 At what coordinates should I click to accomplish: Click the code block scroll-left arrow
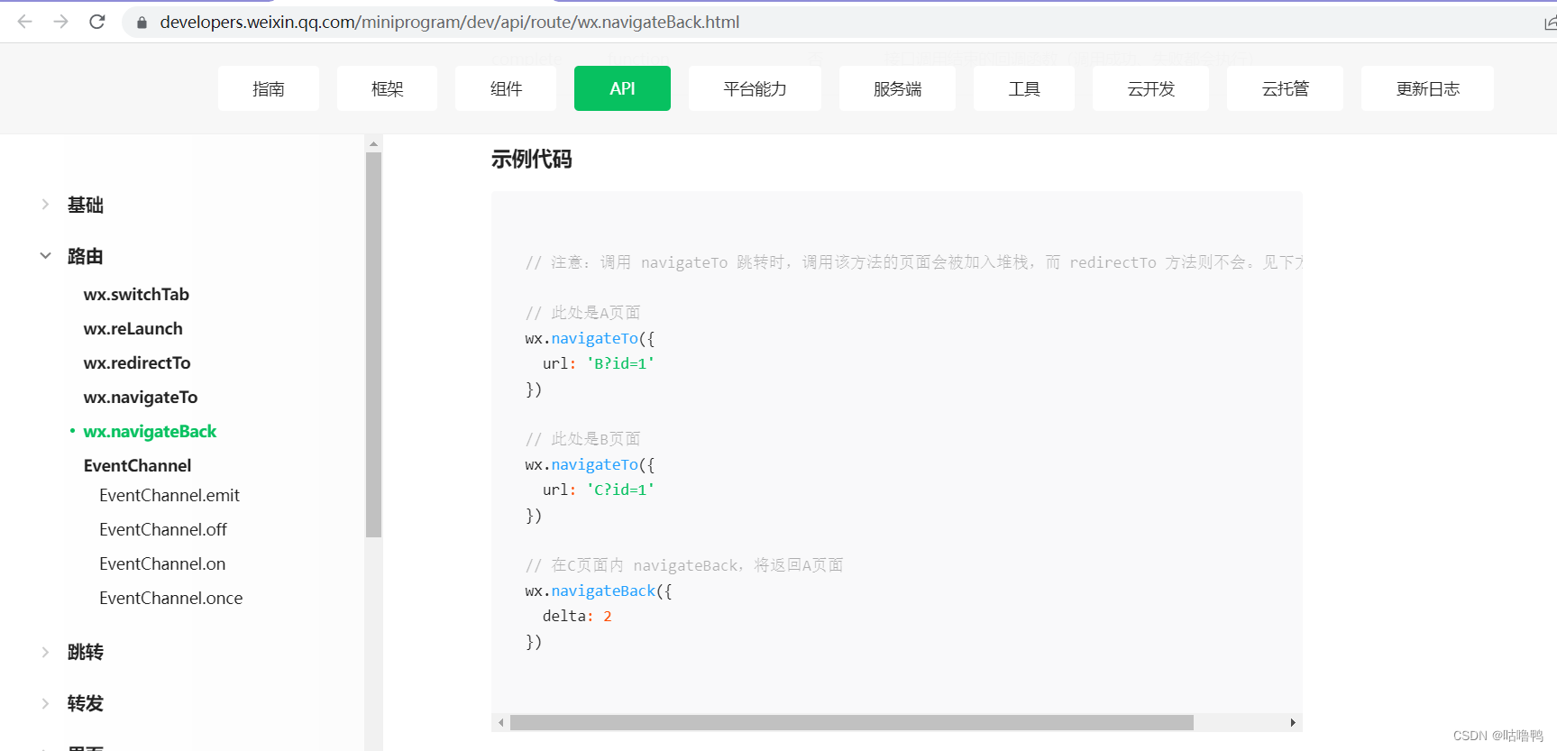click(501, 722)
